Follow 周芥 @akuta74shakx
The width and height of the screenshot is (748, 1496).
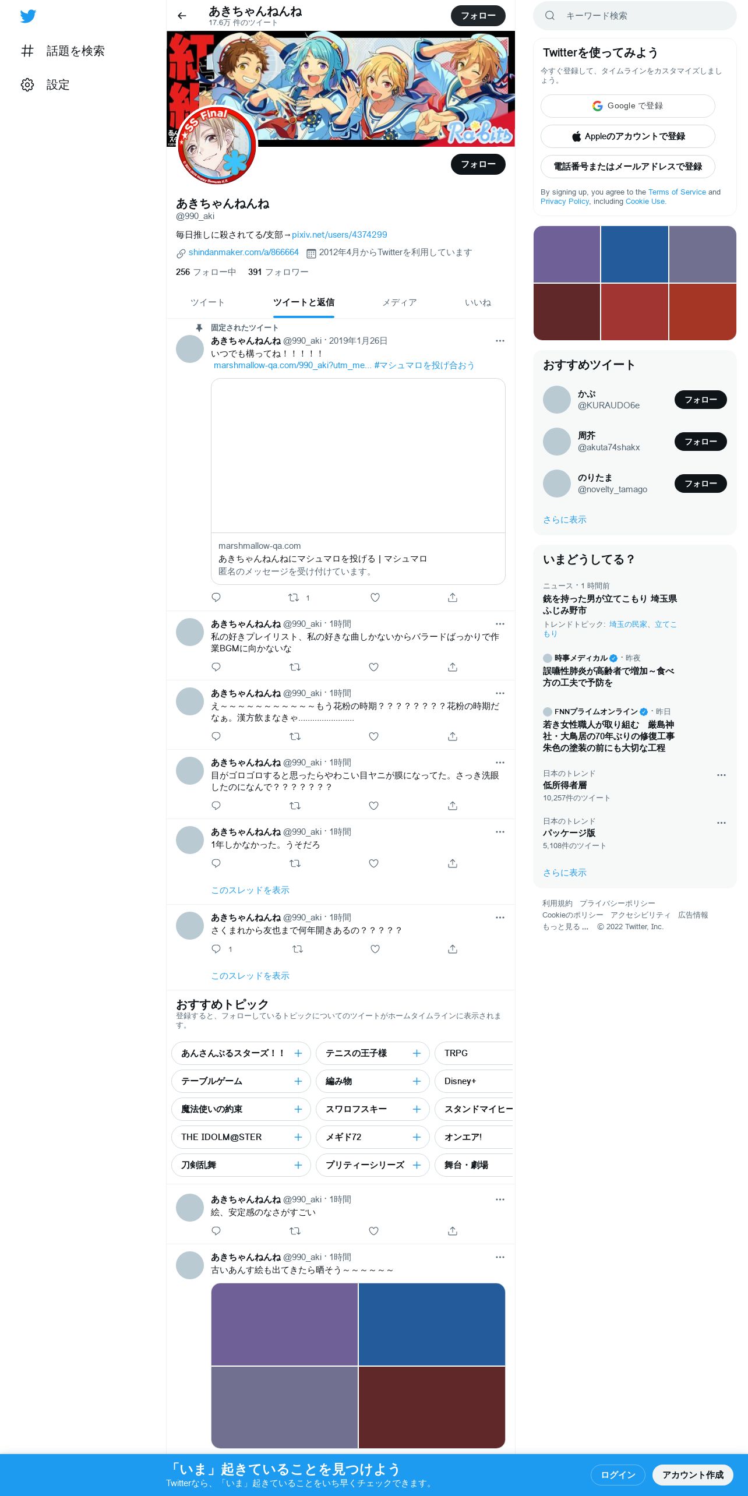[x=701, y=442]
